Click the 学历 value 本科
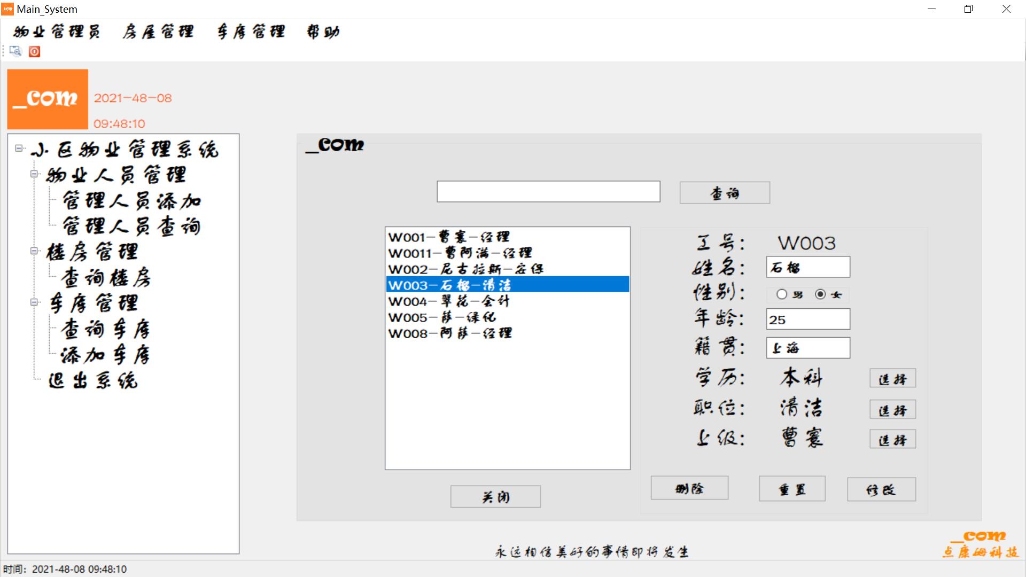The width and height of the screenshot is (1026, 577). pos(801,378)
